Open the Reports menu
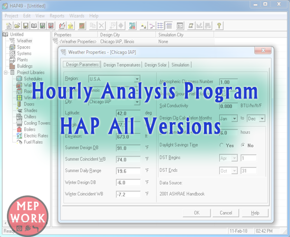Image resolution: width=290 pixels, height=237 pixels. coord(57,16)
